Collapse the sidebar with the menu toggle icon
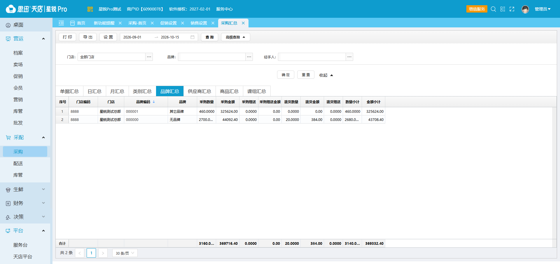Image resolution: width=560 pixels, height=264 pixels. pyautogui.click(x=61, y=23)
